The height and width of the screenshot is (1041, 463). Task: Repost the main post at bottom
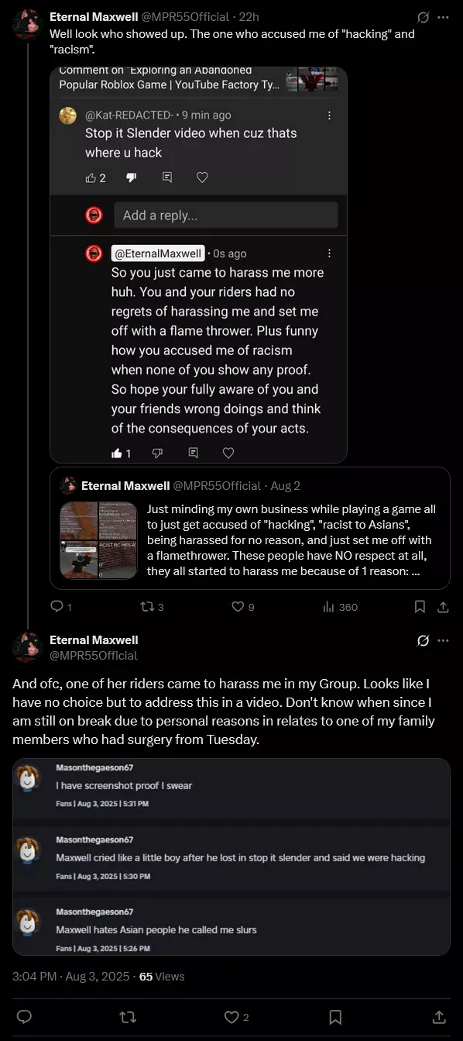(127, 1016)
